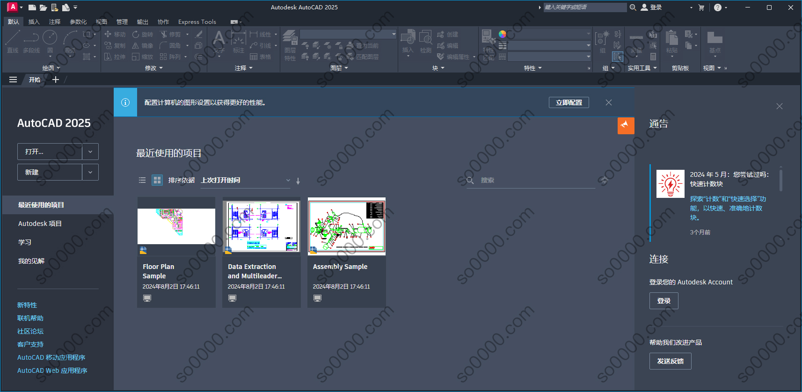Open the Autodesk App Store cart icon
Screen dimensions: 802x392
click(701, 7)
